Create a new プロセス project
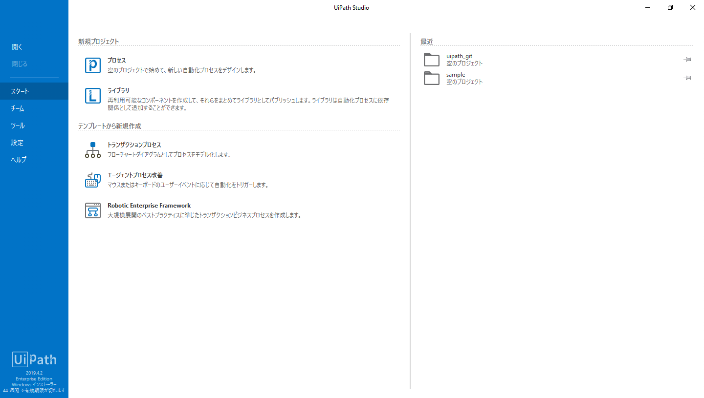Screen dimensions: 704x398 tap(117, 61)
